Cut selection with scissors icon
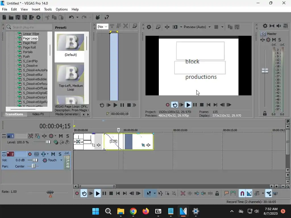Image resolution: width=291 pixels, height=218 pixels. coord(47,17)
